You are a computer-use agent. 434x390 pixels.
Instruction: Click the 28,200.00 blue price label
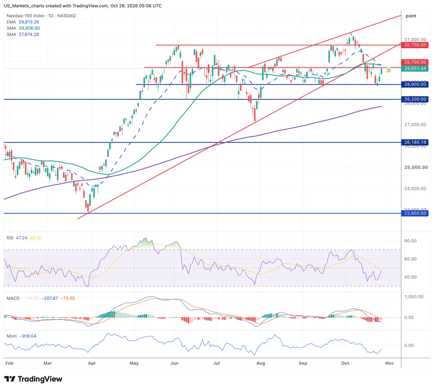(x=415, y=99)
